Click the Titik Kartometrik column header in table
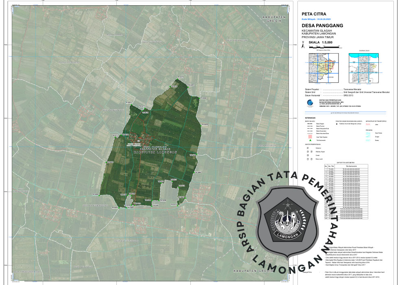This screenshot has width=402, height=285. tap(351, 166)
